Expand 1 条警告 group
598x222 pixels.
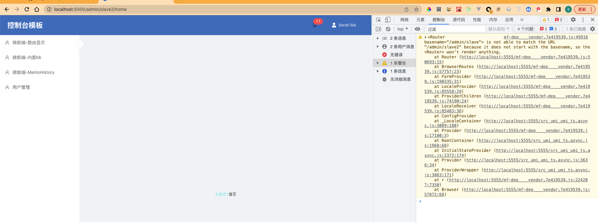(394, 63)
